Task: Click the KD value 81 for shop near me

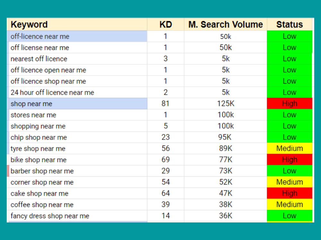Action: (x=166, y=103)
